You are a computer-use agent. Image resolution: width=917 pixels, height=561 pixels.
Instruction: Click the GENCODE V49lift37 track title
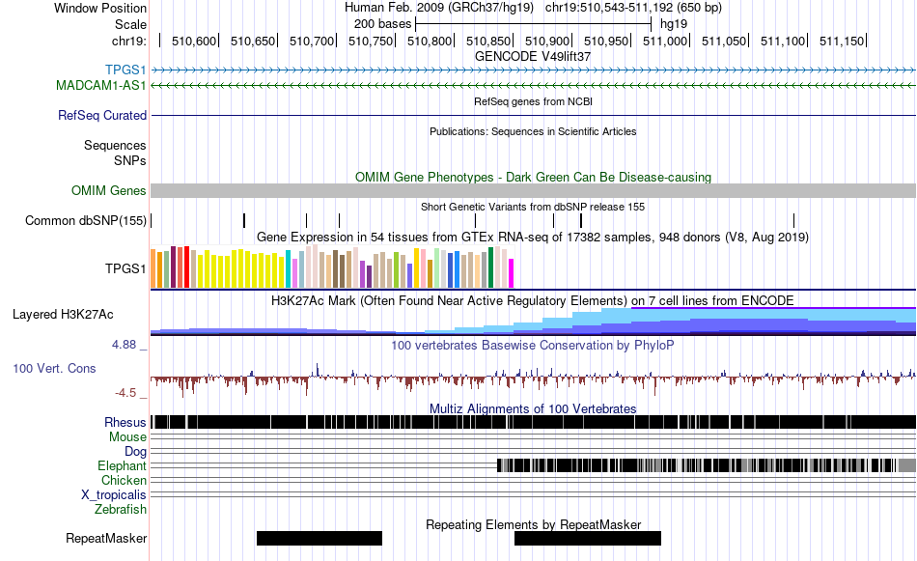coord(533,56)
